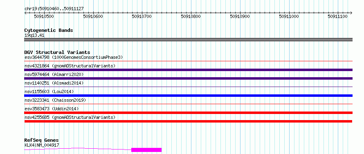Open variant nsv5974464 (Almarri2020)
The height and width of the screenshot is (154, 364).
54,74
